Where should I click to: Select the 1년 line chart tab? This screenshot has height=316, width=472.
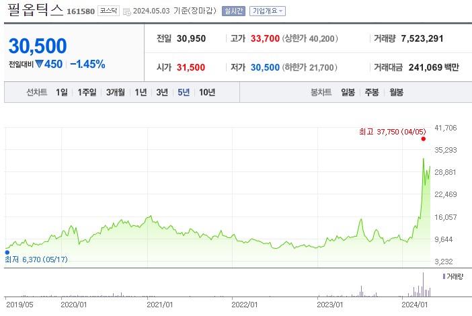click(141, 92)
